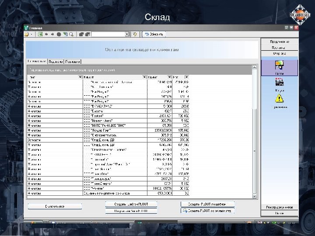Click the green Excel export toolbar icon
Viewport: 315px width, 236px height.
(x=40, y=34)
